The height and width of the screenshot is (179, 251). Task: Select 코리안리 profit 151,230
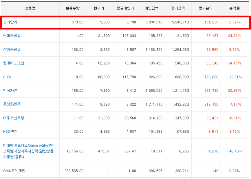click(211, 22)
